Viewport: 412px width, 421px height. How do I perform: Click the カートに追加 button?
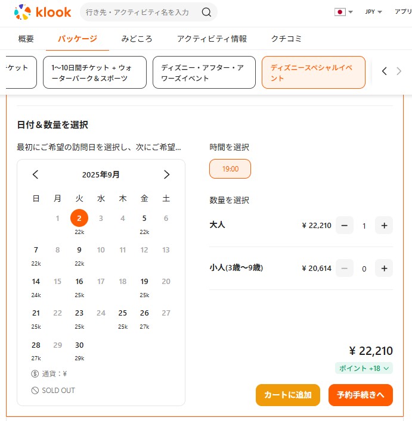(x=288, y=395)
